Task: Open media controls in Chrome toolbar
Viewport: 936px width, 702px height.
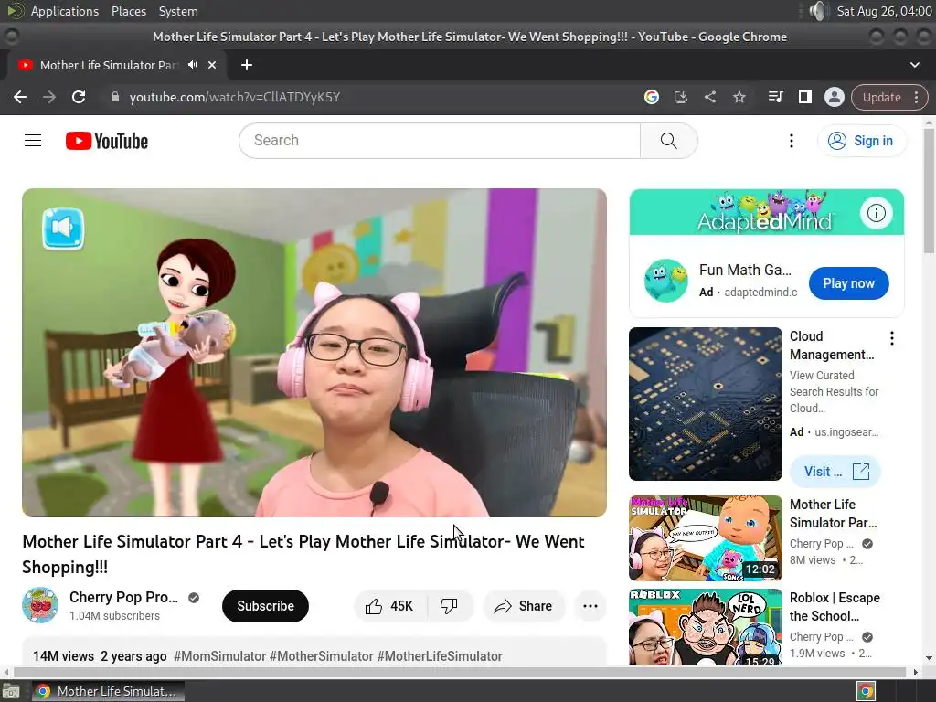Action: (775, 97)
